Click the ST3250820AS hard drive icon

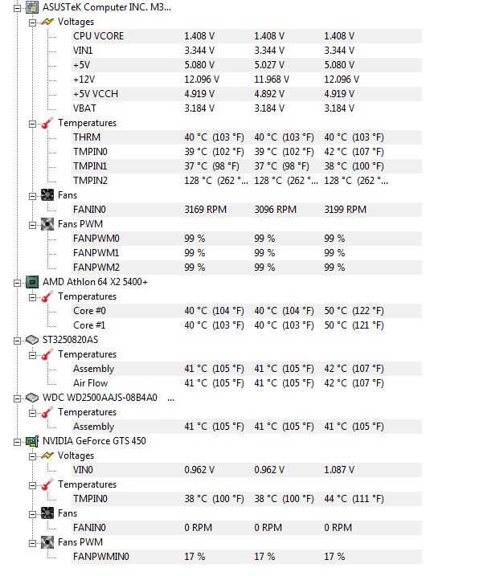(x=32, y=340)
